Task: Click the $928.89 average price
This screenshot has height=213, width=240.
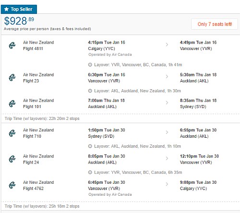Action: click(19, 21)
